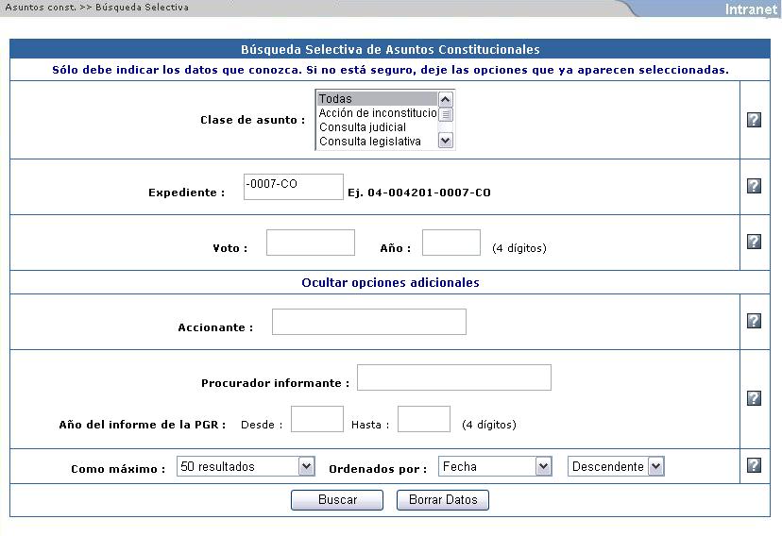Select Consulta judicial in the list
This screenshot has width=782, height=536.
377,127
